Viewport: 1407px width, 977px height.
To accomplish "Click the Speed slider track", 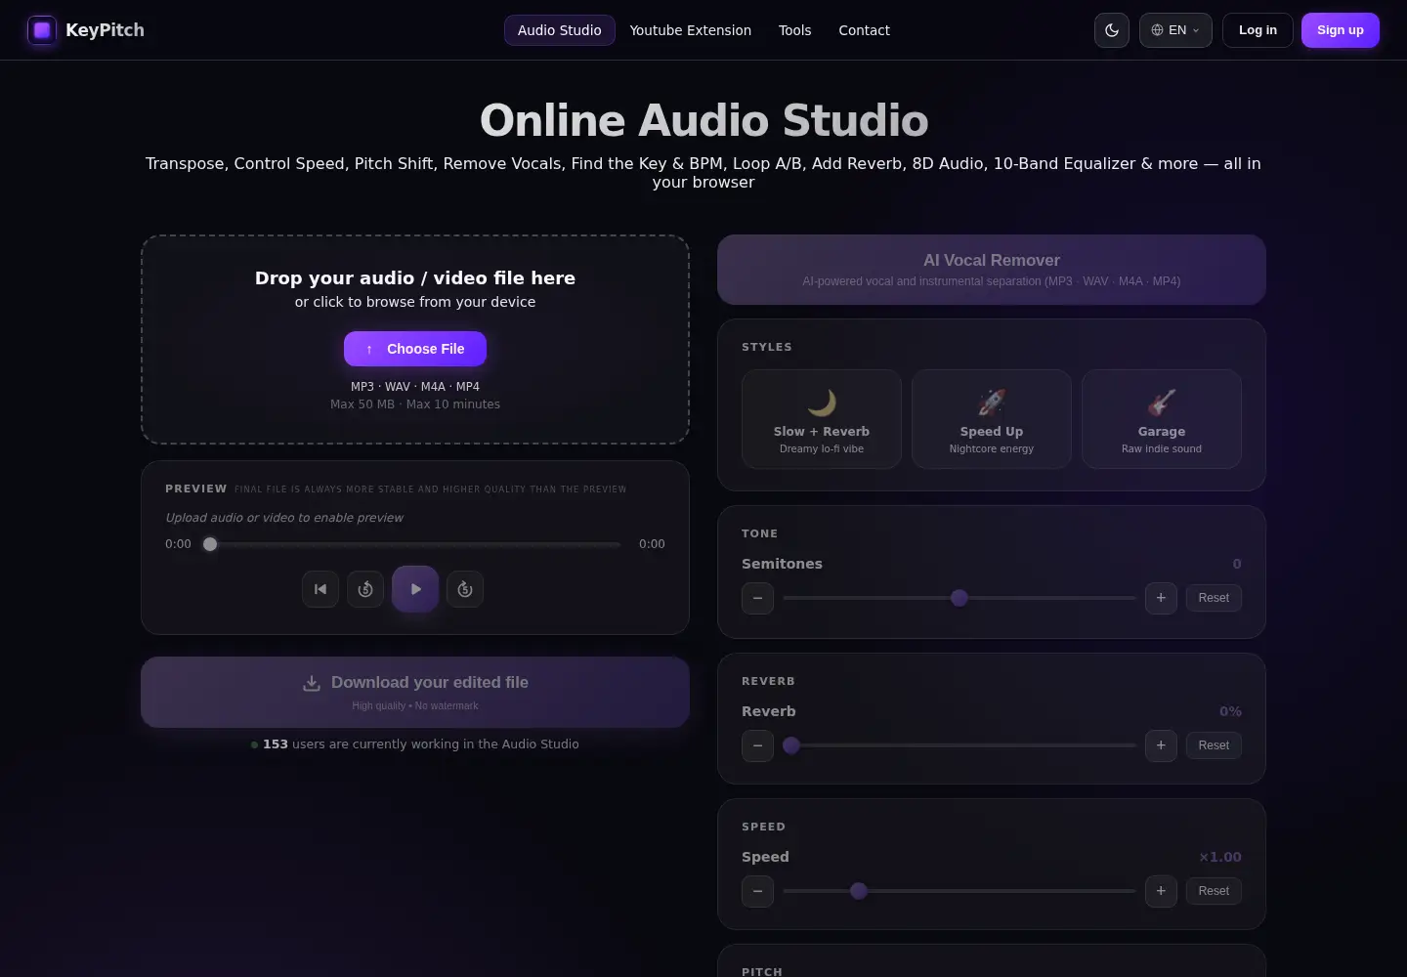I will point(959,891).
